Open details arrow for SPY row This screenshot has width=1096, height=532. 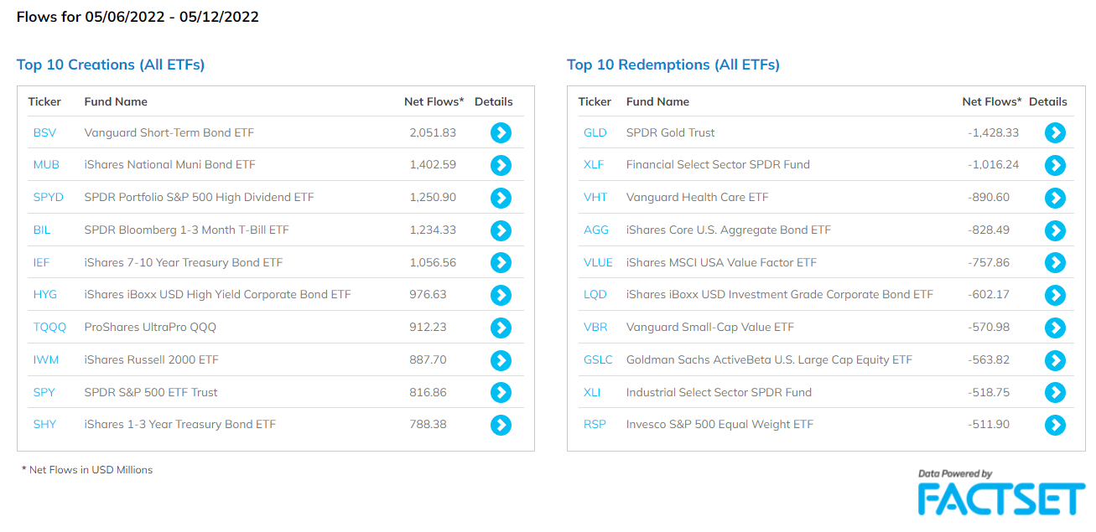coord(501,392)
